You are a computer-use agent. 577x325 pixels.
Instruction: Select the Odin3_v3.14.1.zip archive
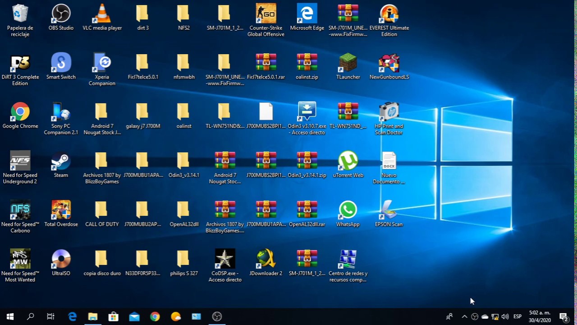coord(307,165)
